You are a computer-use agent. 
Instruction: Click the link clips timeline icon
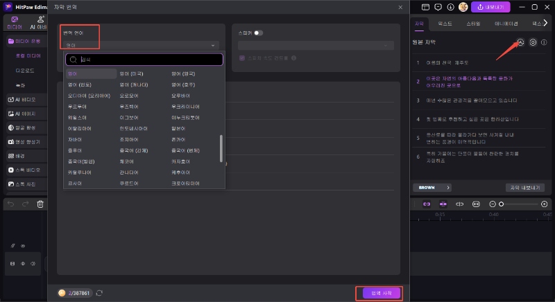[x=427, y=204]
